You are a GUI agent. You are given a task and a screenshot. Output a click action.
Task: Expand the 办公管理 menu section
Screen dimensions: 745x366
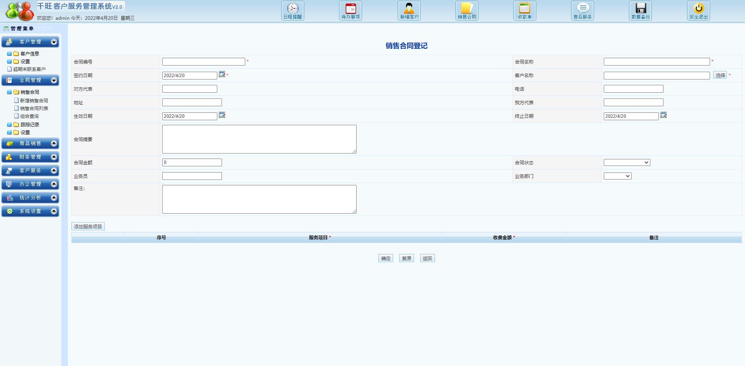[x=54, y=184]
